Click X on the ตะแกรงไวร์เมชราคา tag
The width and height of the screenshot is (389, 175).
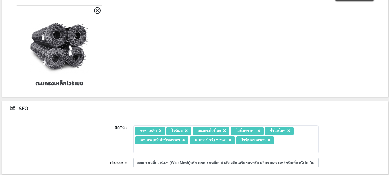pos(230,140)
